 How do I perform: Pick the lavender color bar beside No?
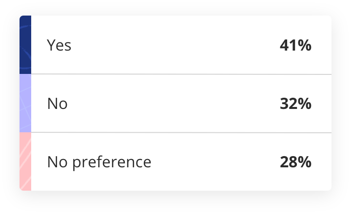point(25,103)
